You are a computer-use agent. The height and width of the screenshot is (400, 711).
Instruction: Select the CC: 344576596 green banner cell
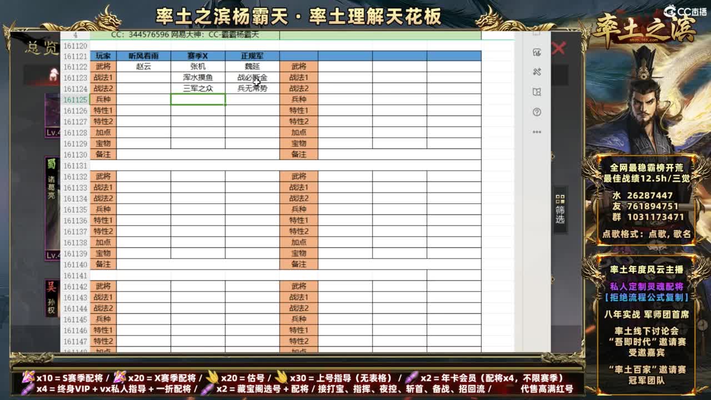[x=185, y=34]
